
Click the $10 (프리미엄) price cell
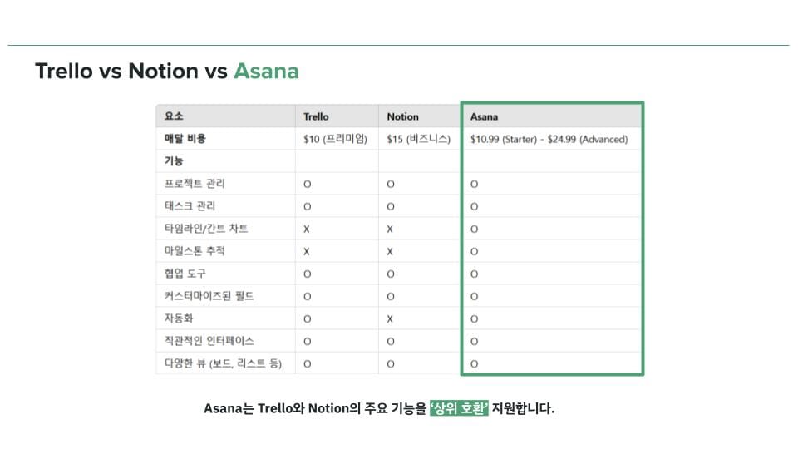coord(335,139)
